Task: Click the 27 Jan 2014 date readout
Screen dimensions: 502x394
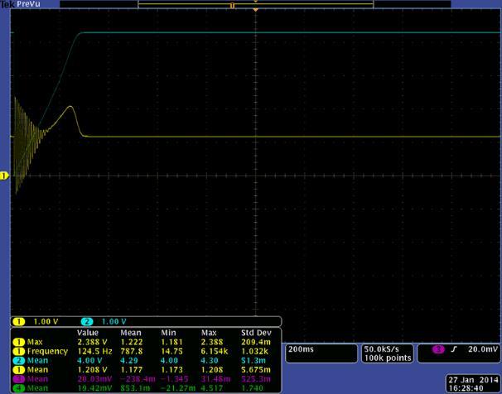Action: coord(473,380)
